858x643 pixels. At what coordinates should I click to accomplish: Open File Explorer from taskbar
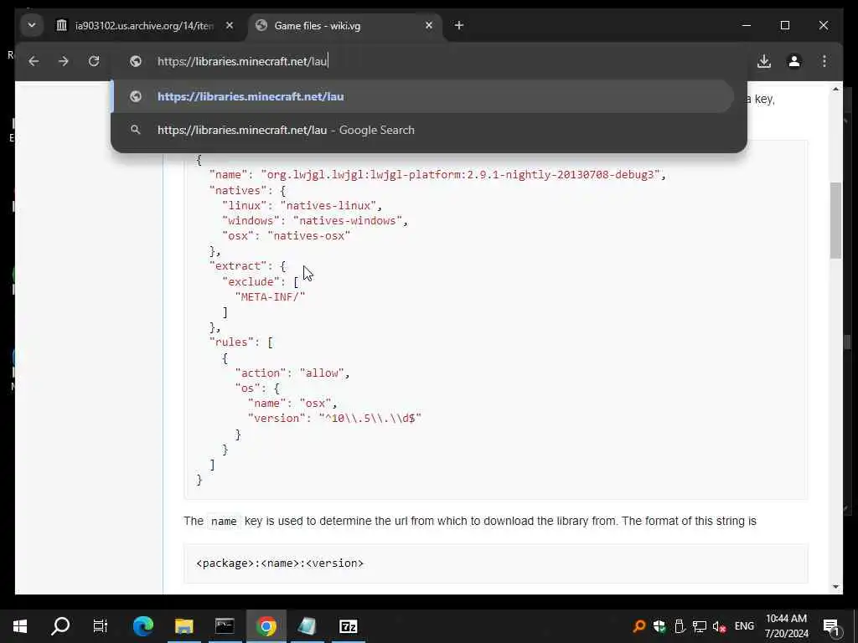(x=183, y=626)
